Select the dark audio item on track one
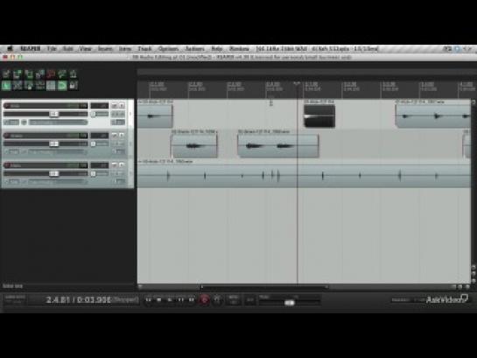 pos(319,116)
